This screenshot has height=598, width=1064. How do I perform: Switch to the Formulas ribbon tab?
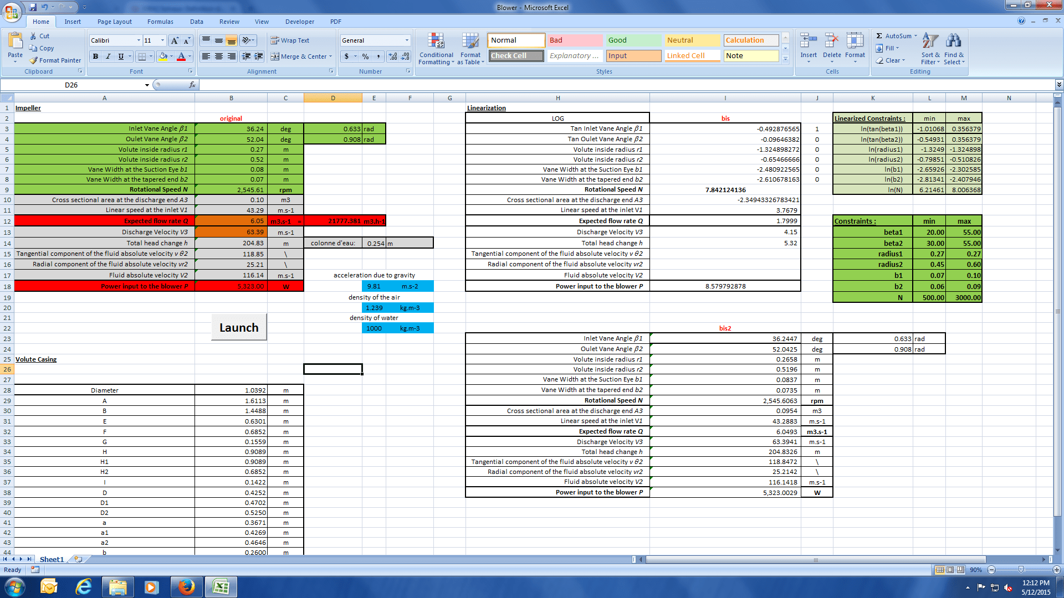pyautogui.click(x=160, y=22)
